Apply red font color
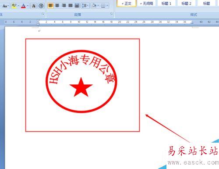Screen dimensions: 219x169 23,6
